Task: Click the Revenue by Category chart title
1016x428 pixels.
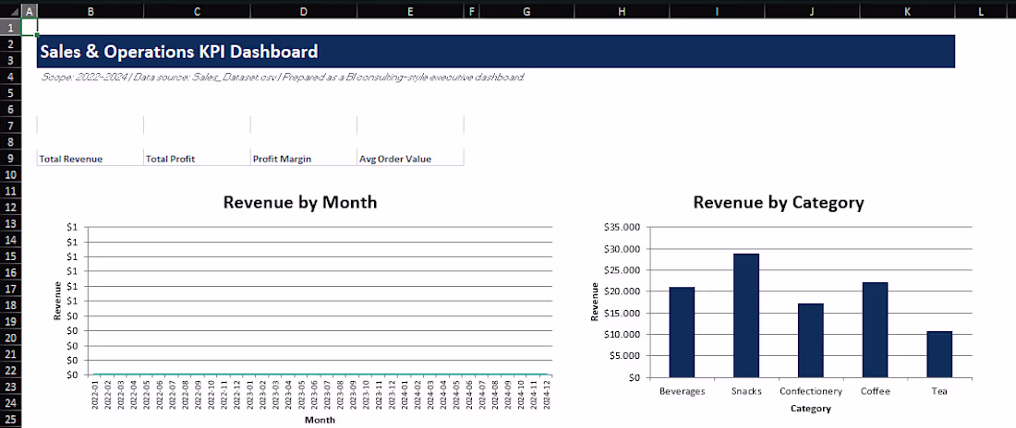Action: (x=779, y=203)
